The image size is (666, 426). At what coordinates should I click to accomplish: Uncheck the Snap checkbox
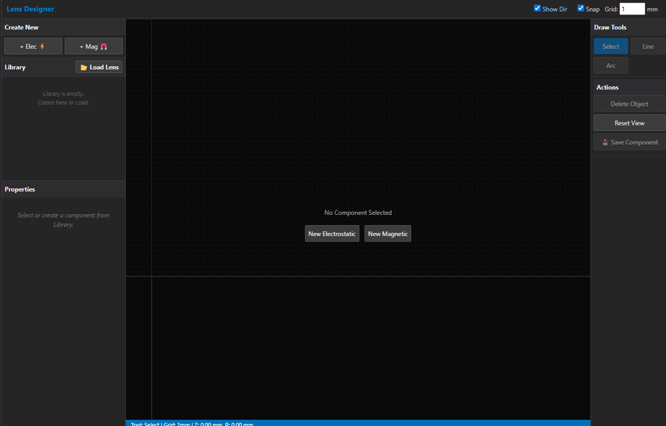(x=581, y=8)
